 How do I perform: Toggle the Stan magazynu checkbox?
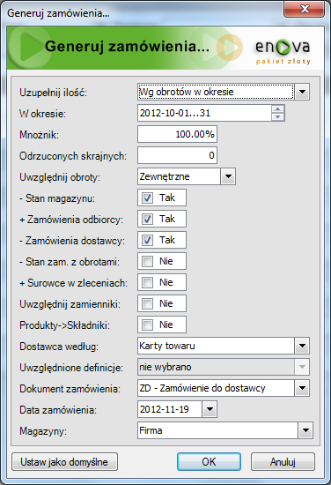(147, 198)
